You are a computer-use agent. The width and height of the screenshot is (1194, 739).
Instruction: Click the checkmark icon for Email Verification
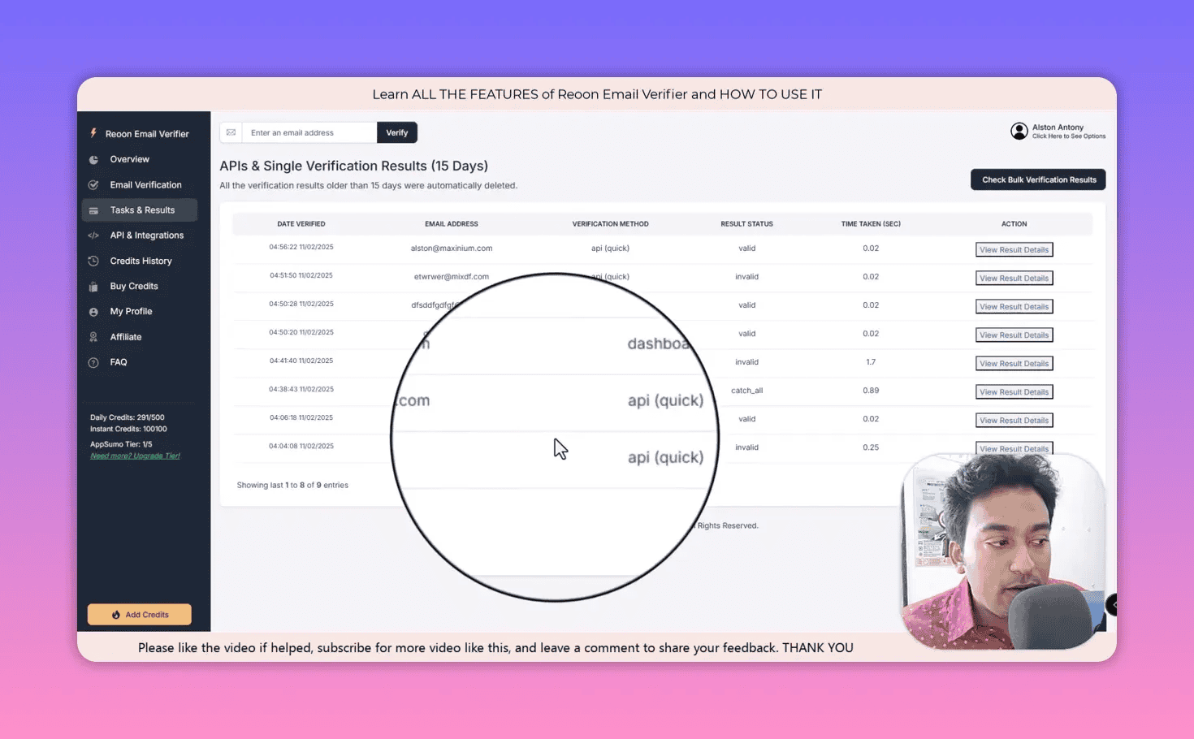[94, 184]
